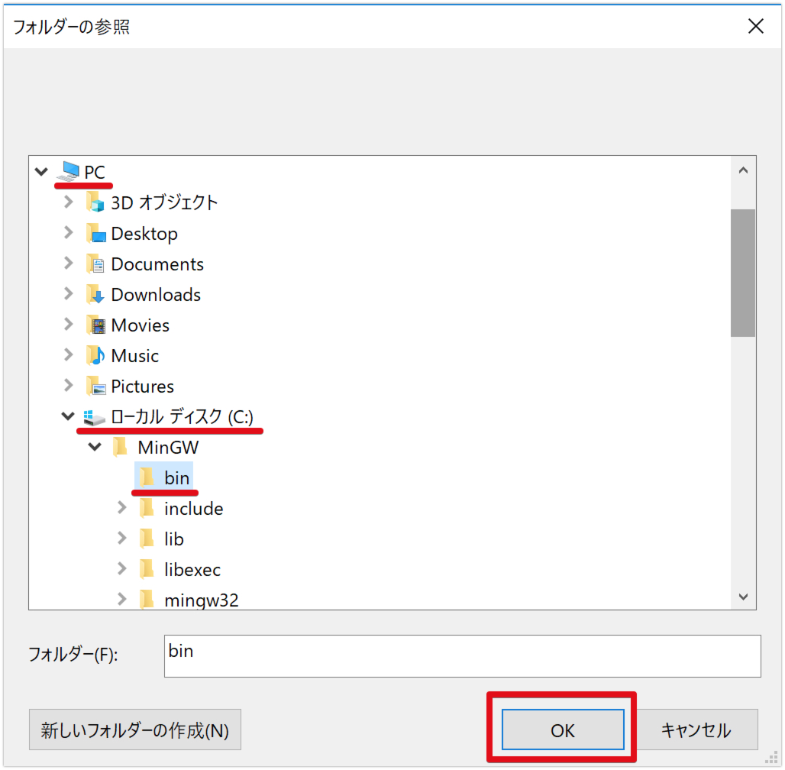Select the Pictures folder
Screen dimensions: 785x770
[x=142, y=386]
